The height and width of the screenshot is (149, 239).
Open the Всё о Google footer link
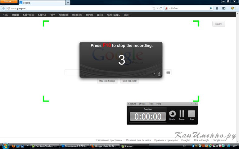201,140
